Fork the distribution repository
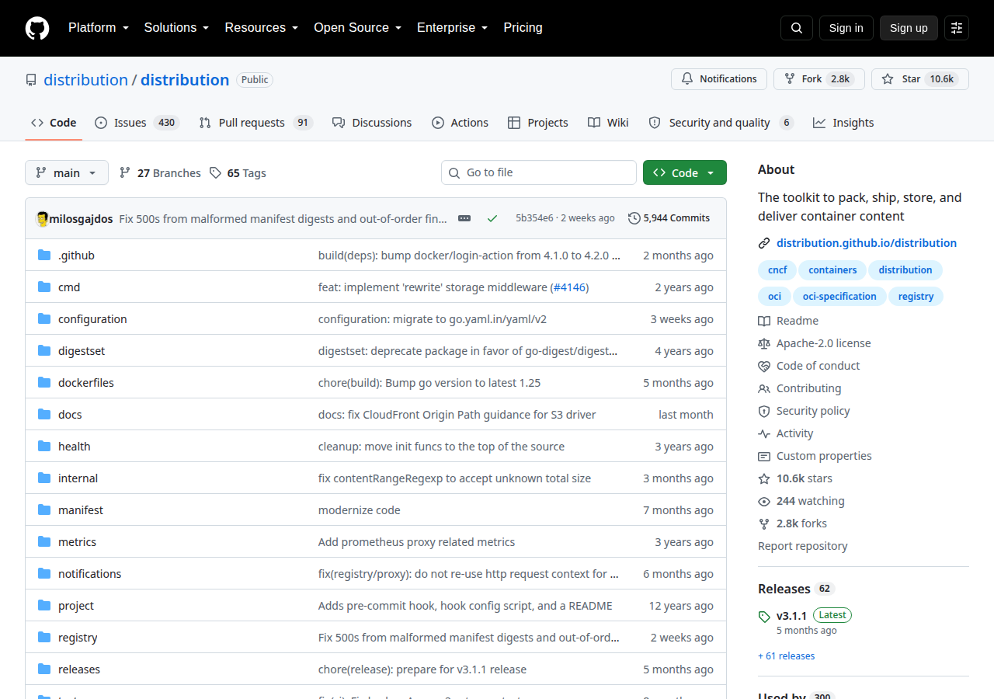Viewport: 994px width, 699px height. (819, 79)
